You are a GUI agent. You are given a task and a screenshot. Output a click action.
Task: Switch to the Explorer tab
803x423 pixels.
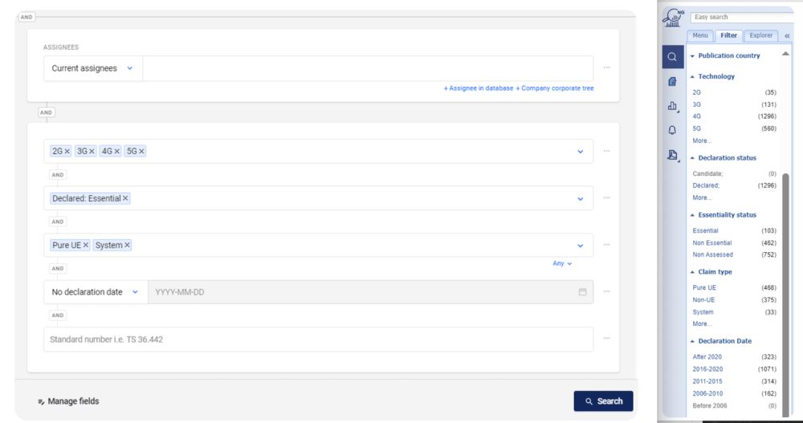760,35
